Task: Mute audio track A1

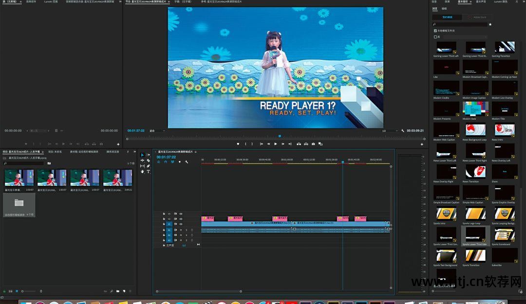Action: point(181,230)
